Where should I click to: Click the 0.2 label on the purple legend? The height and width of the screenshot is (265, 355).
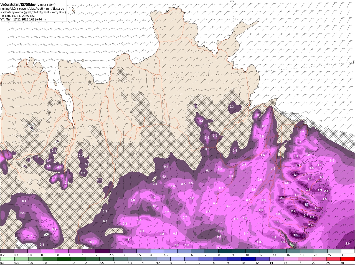click(2, 255)
